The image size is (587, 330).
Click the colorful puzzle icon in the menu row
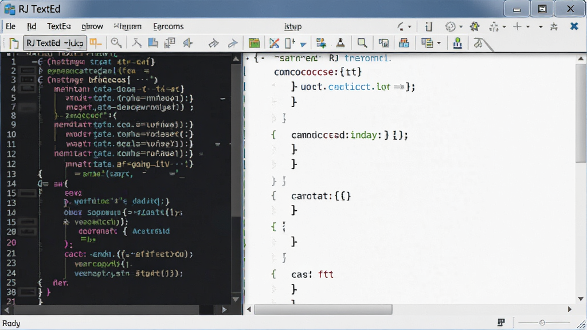point(475,26)
